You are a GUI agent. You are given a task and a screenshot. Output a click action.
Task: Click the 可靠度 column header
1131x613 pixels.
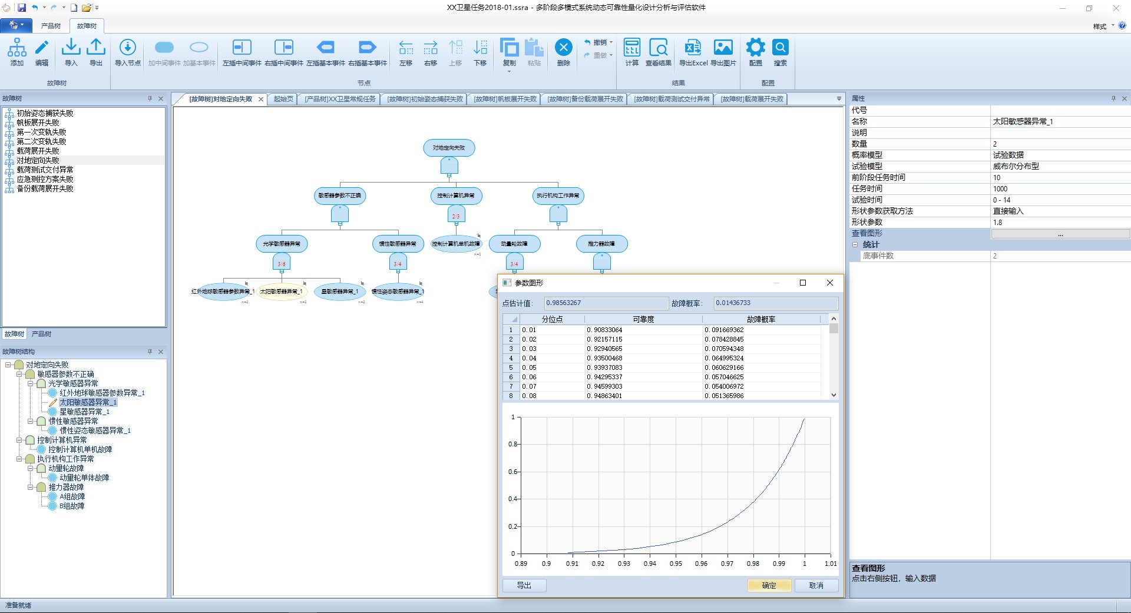(x=643, y=319)
